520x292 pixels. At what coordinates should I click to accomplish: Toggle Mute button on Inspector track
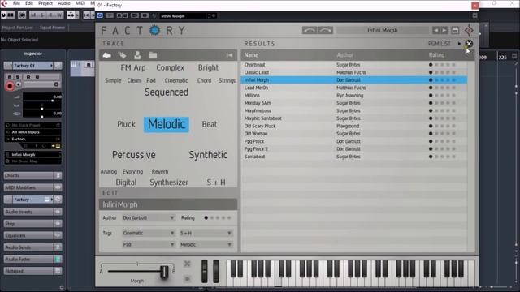click(x=10, y=77)
